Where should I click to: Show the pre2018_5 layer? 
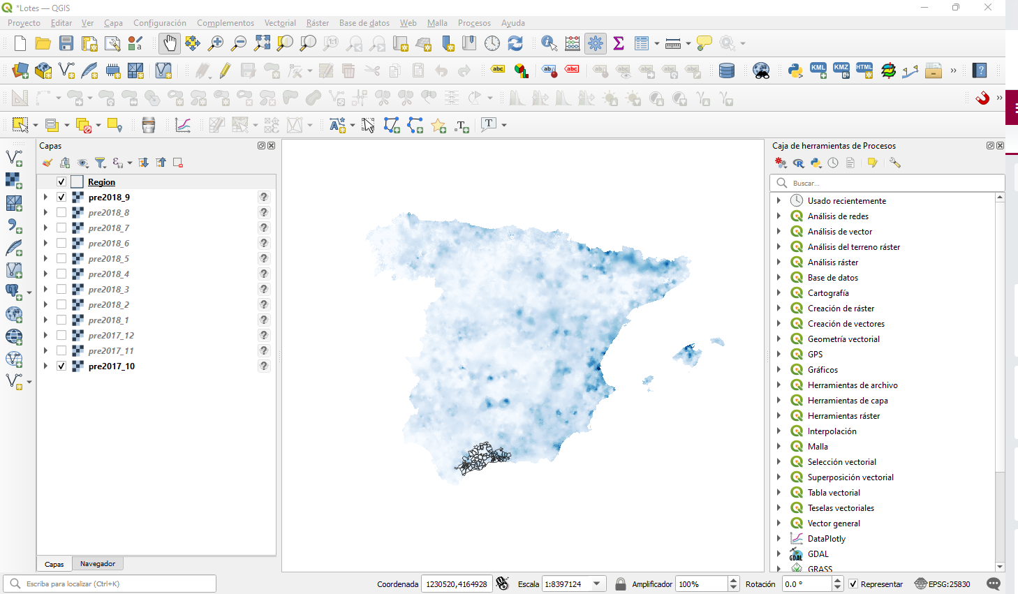[61, 258]
